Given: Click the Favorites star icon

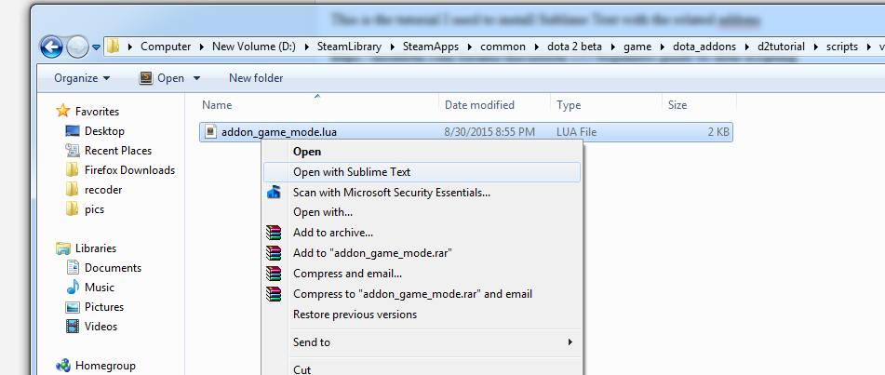Looking at the screenshot, I should pyautogui.click(x=63, y=111).
